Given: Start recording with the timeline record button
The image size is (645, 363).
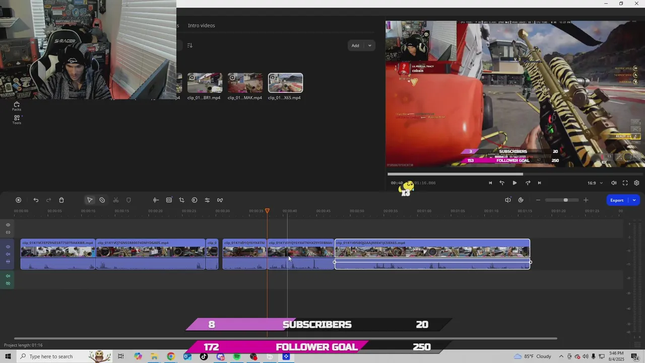Looking at the screenshot, I should click(18, 200).
